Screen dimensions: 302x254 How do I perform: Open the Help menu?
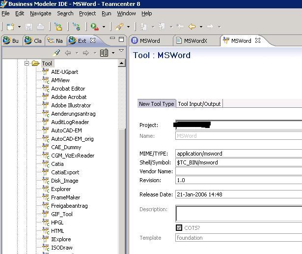click(x=147, y=13)
